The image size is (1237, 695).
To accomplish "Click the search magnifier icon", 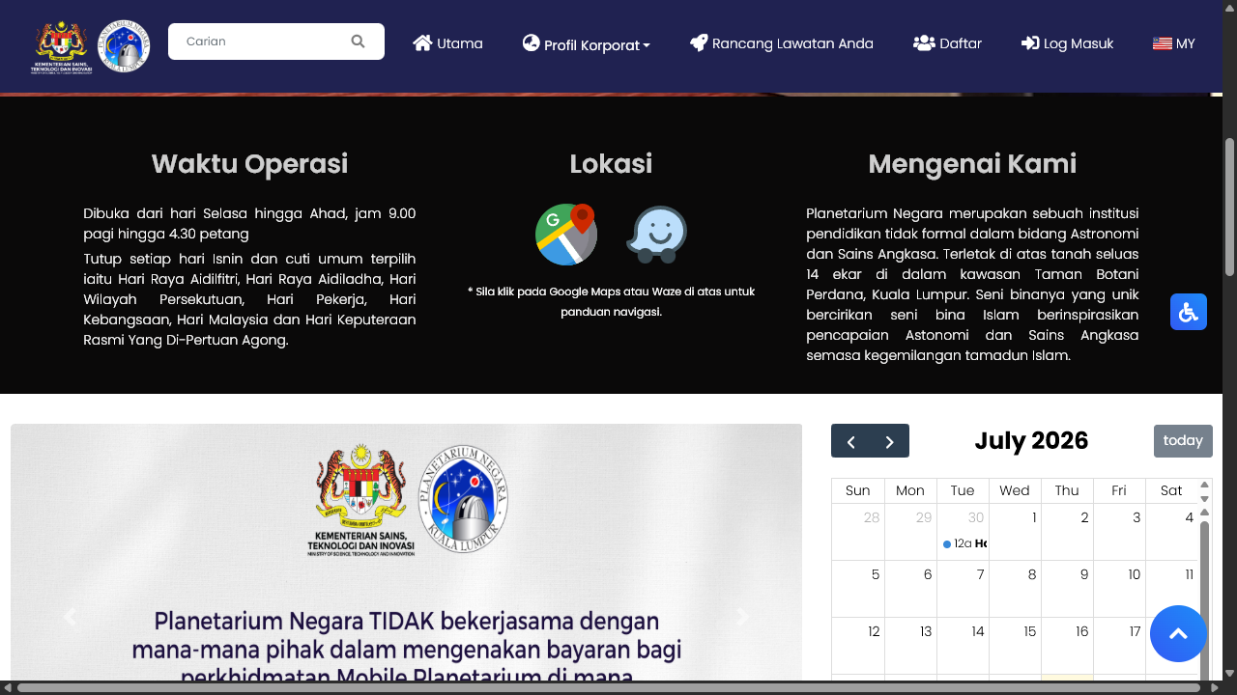I will point(358,42).
